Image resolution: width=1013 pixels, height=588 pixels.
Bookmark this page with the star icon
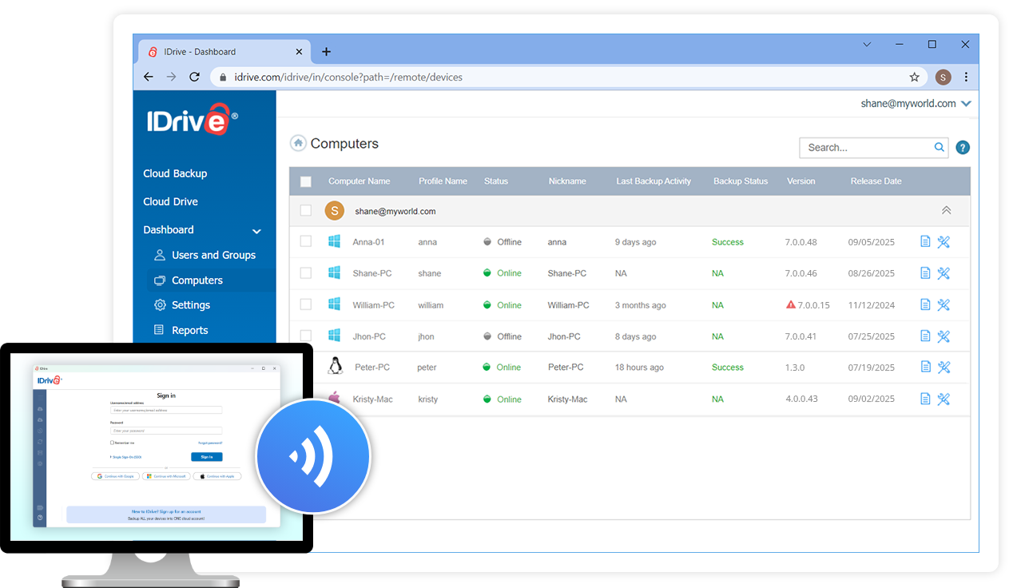[915, 77]
